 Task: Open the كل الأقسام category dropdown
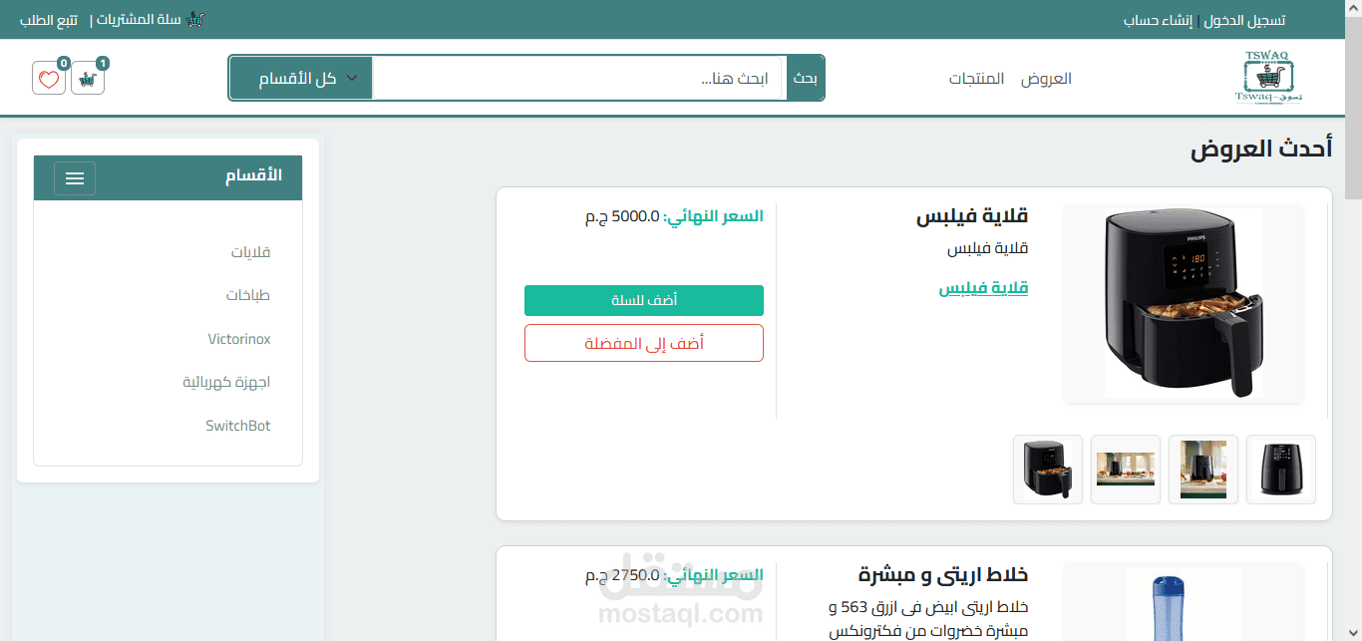click(301, 78)
